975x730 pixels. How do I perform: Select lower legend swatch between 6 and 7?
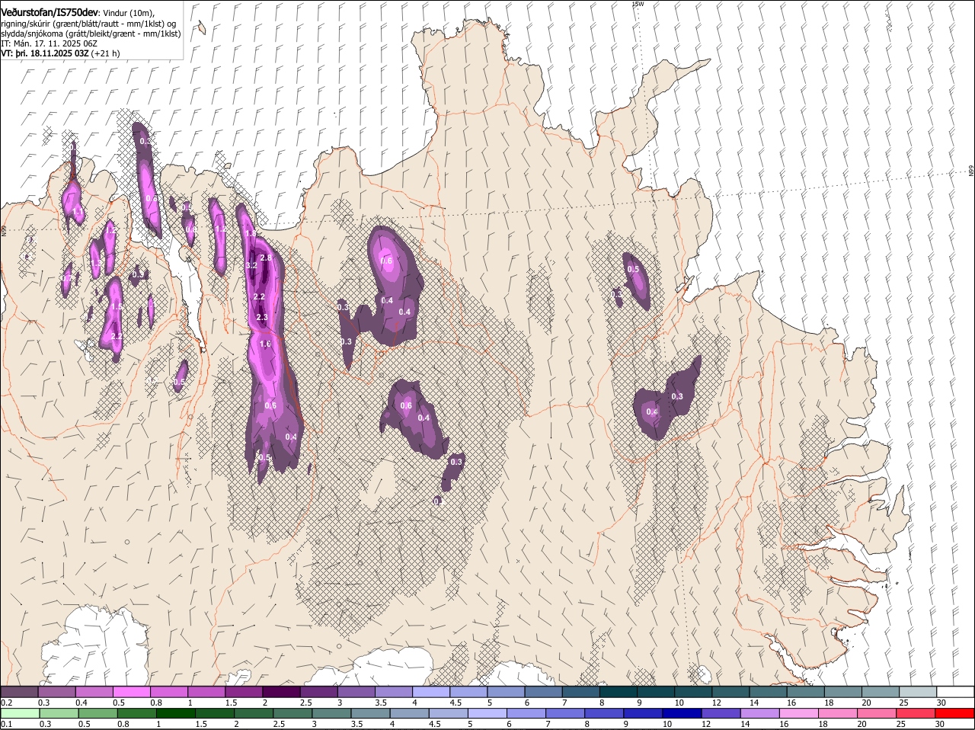pos(526,713)
